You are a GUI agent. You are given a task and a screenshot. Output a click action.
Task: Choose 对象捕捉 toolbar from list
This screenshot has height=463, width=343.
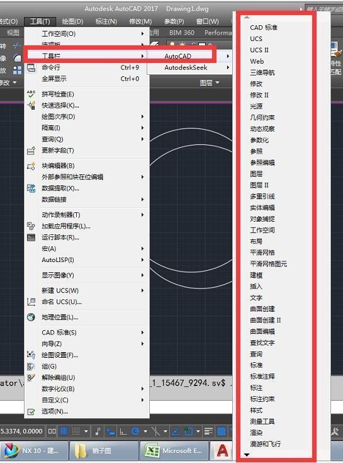point(262,219)
